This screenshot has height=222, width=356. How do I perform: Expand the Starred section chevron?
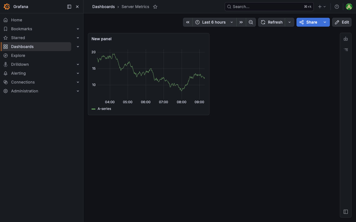(x=78, y=38)
